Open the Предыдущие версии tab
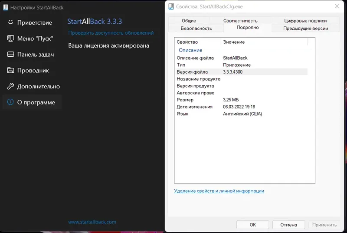This screenshot has width=347, height=233. point(306,28)
